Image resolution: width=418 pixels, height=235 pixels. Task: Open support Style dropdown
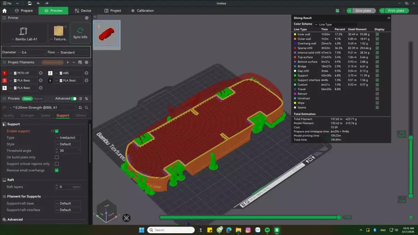pyautogui.click(x=68, y=144)
